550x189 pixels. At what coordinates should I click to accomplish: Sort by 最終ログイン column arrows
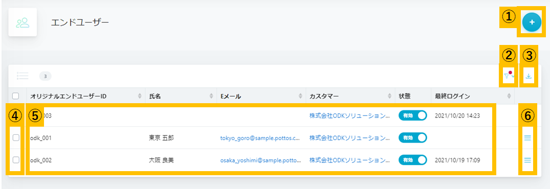point(509,96)
